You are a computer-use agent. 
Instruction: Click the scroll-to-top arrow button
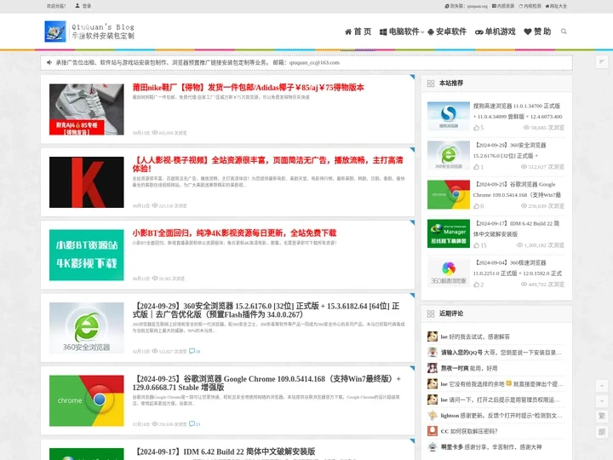click(602, 386)
